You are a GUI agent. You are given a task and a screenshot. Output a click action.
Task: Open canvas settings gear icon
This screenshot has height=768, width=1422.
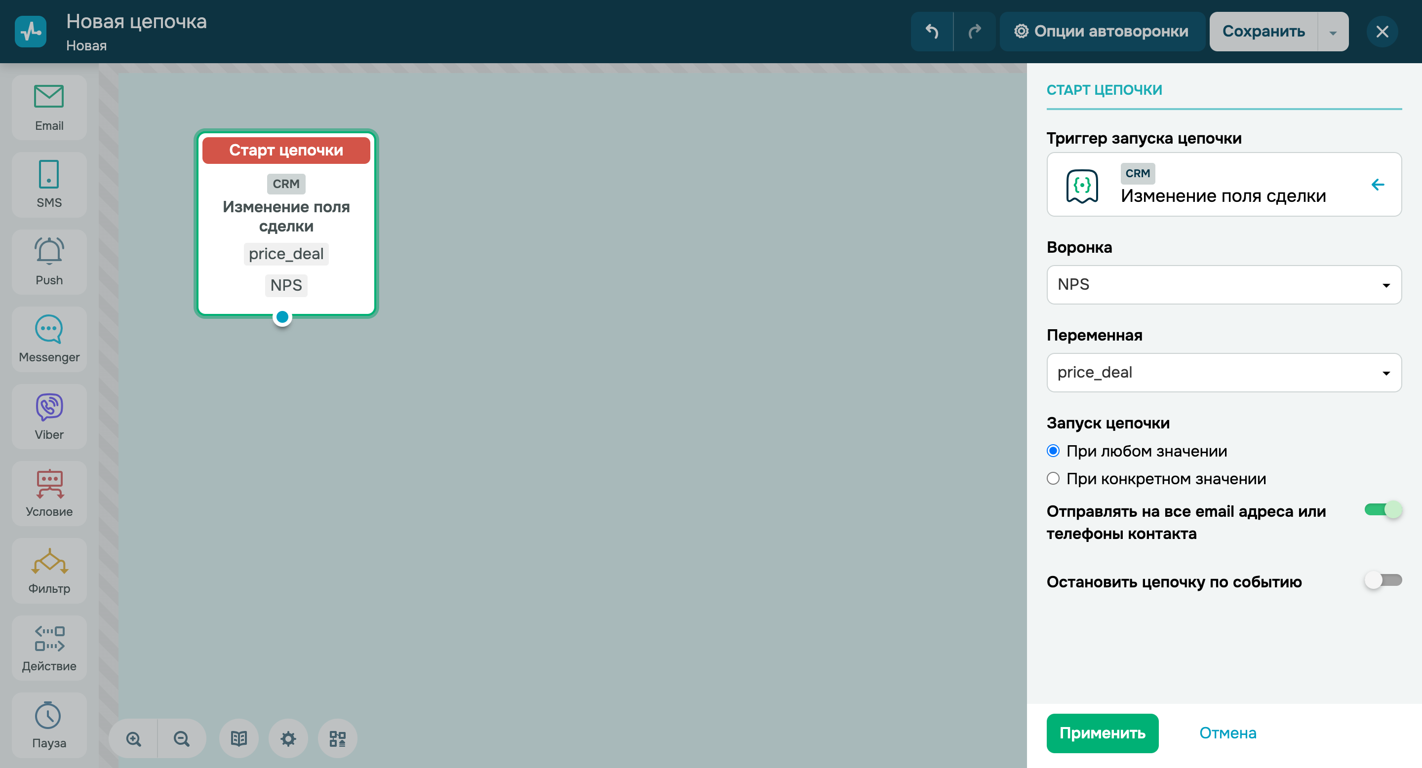pos(288,738)
